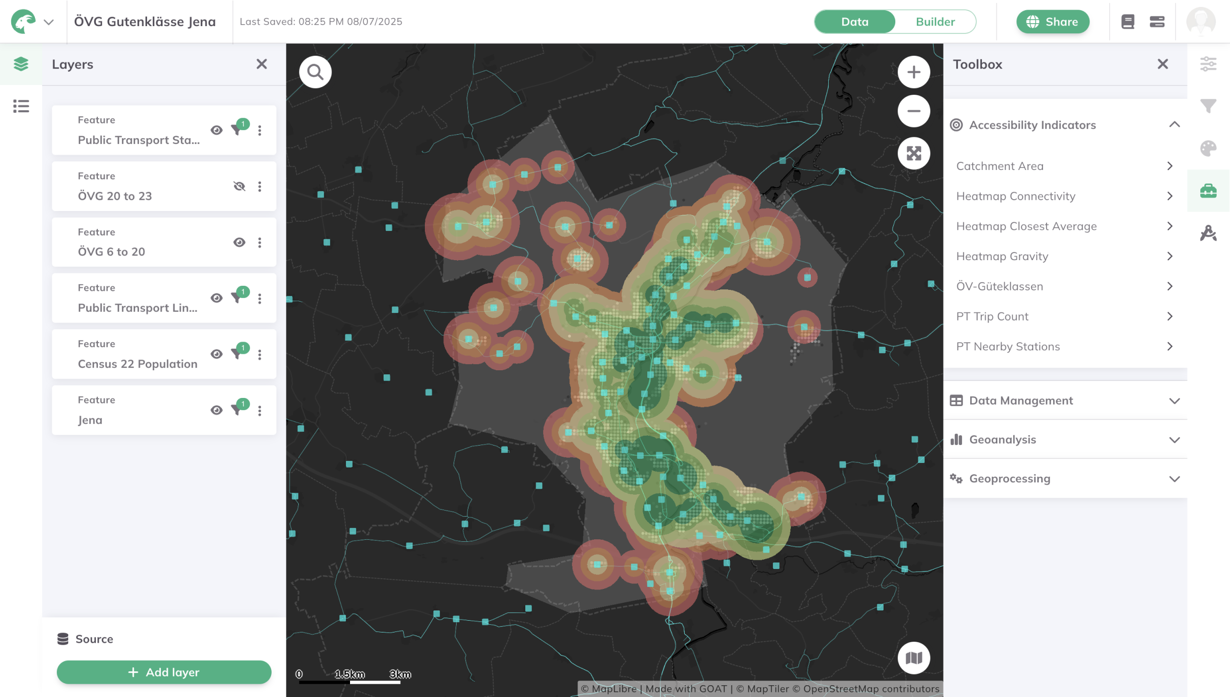Open the PT Nearby Stations tool
Screen dimensions: 1230x697
click(x=1065, y=347)
